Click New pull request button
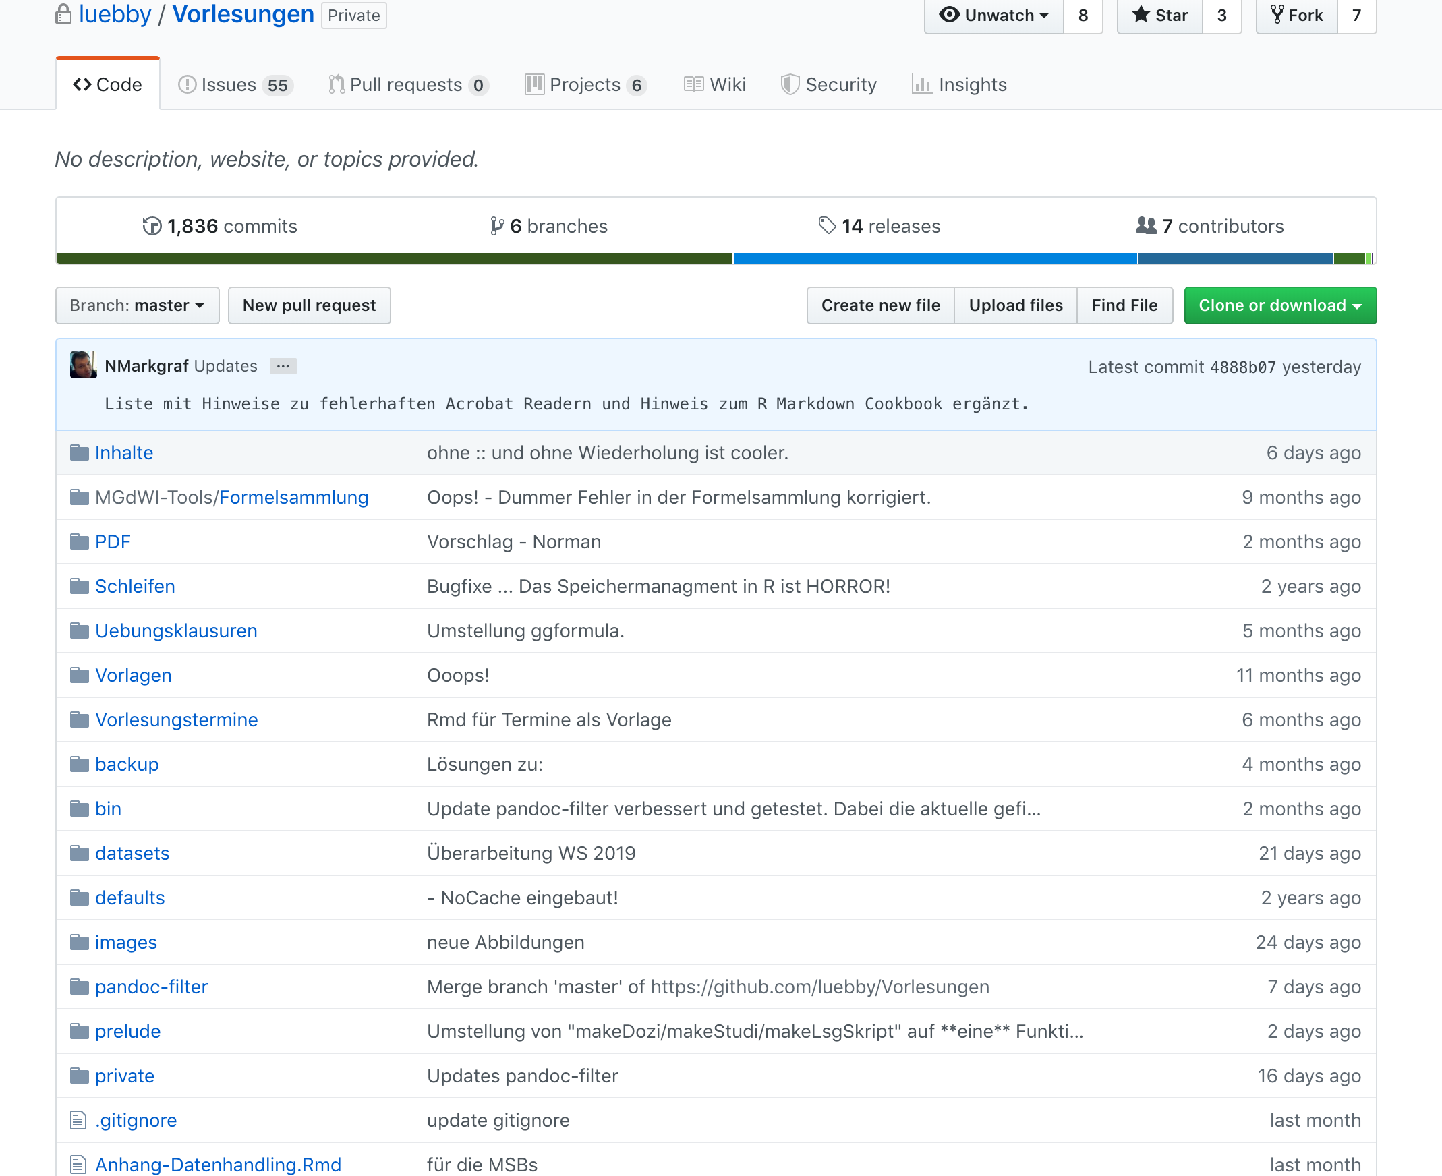 [309, 305]
